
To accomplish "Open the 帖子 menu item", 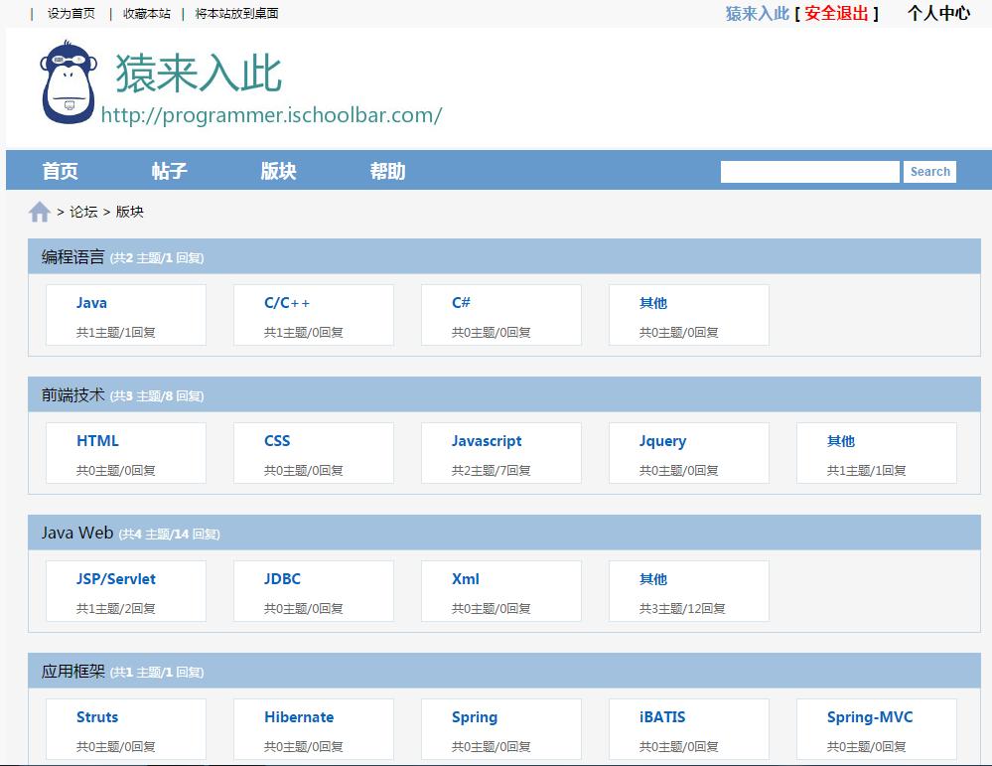I will [171, 171].
